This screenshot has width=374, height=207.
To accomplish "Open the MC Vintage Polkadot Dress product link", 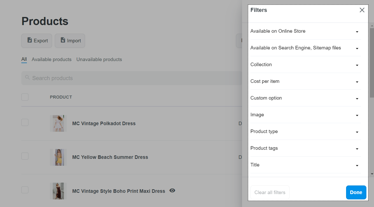I will coord(104,123).
